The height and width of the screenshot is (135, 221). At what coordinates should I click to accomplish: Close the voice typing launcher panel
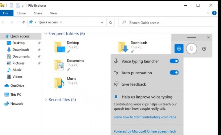tap(208, 38)
